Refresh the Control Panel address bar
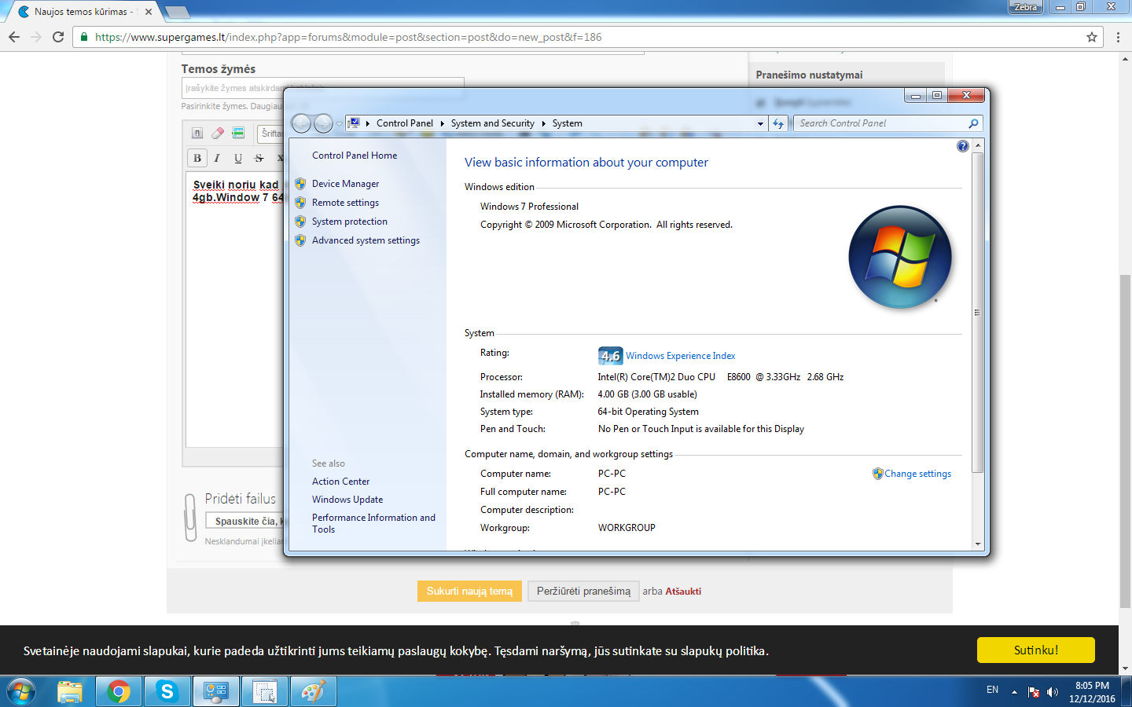The image size is (1132, 707). 778,123
